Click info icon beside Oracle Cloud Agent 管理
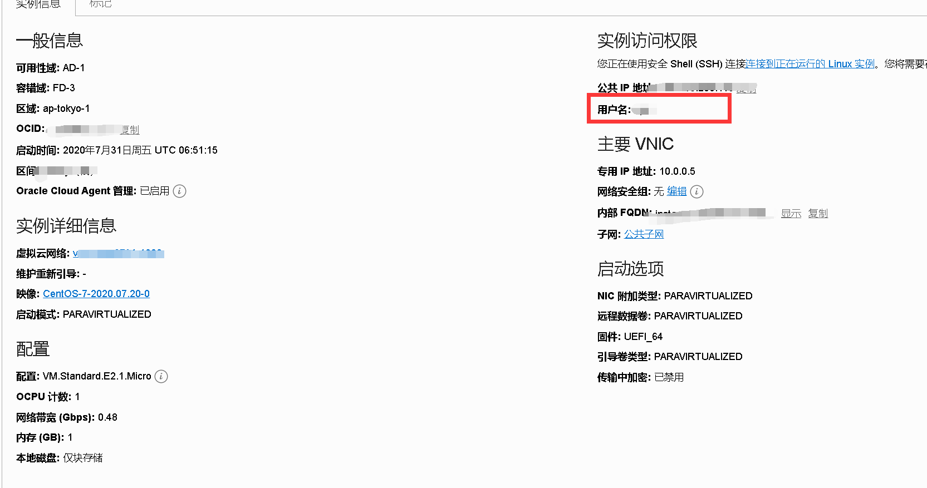The width and height of the screenshot is (927, 488). point(179,191)
